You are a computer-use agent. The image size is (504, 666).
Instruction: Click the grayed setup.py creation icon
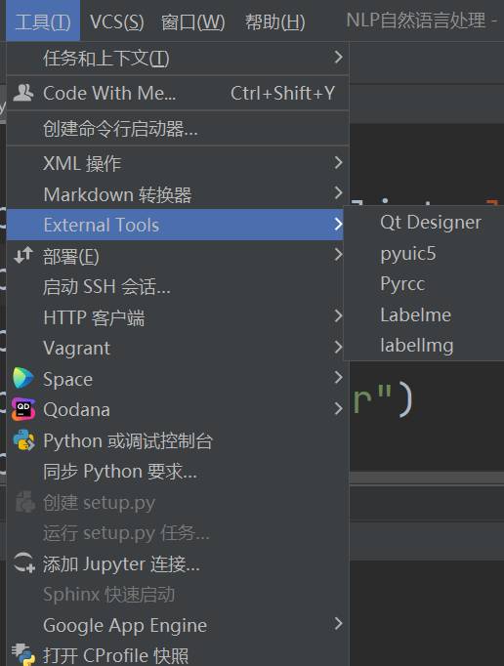tap(24, 502)
